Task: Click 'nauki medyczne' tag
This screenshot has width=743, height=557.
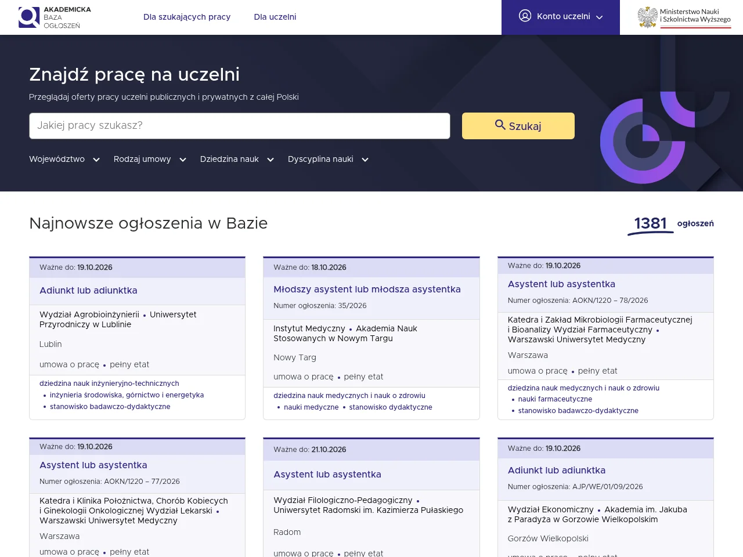Action: (311, 407)
